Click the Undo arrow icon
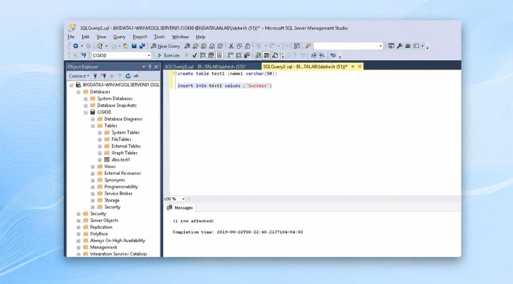This screenshot has width=513, height=284. 259,46
